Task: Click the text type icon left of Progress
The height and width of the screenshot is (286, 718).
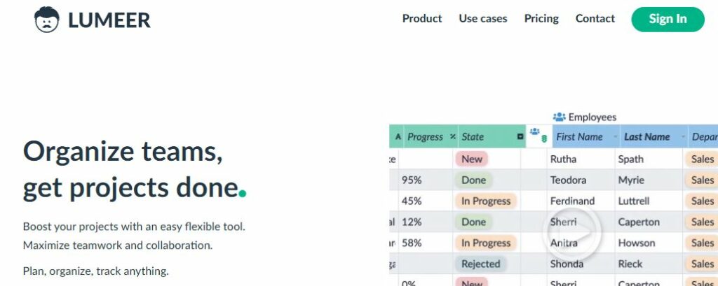Action: tap(398, 136)
